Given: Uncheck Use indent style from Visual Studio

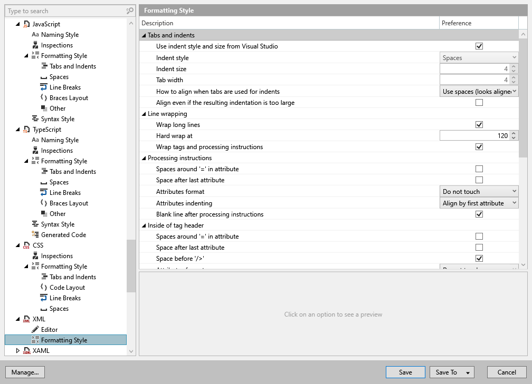Looking at the screenshot, I should click(479, 46).
